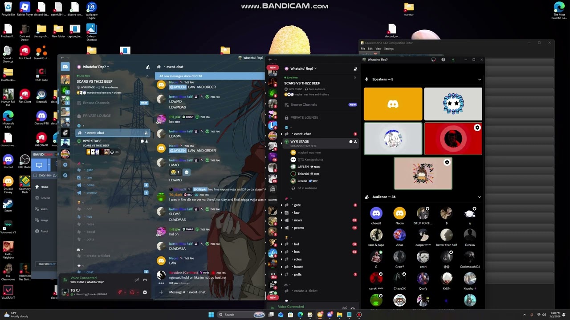Click download icon in right Discord titlebar
The height and width of the screenshot is (320, 570).
(453, 60)
